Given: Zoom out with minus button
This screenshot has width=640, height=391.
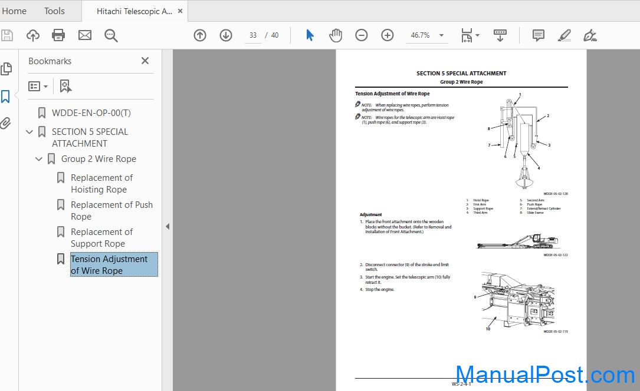Looking at the screenshot, I should coord(361,35).
